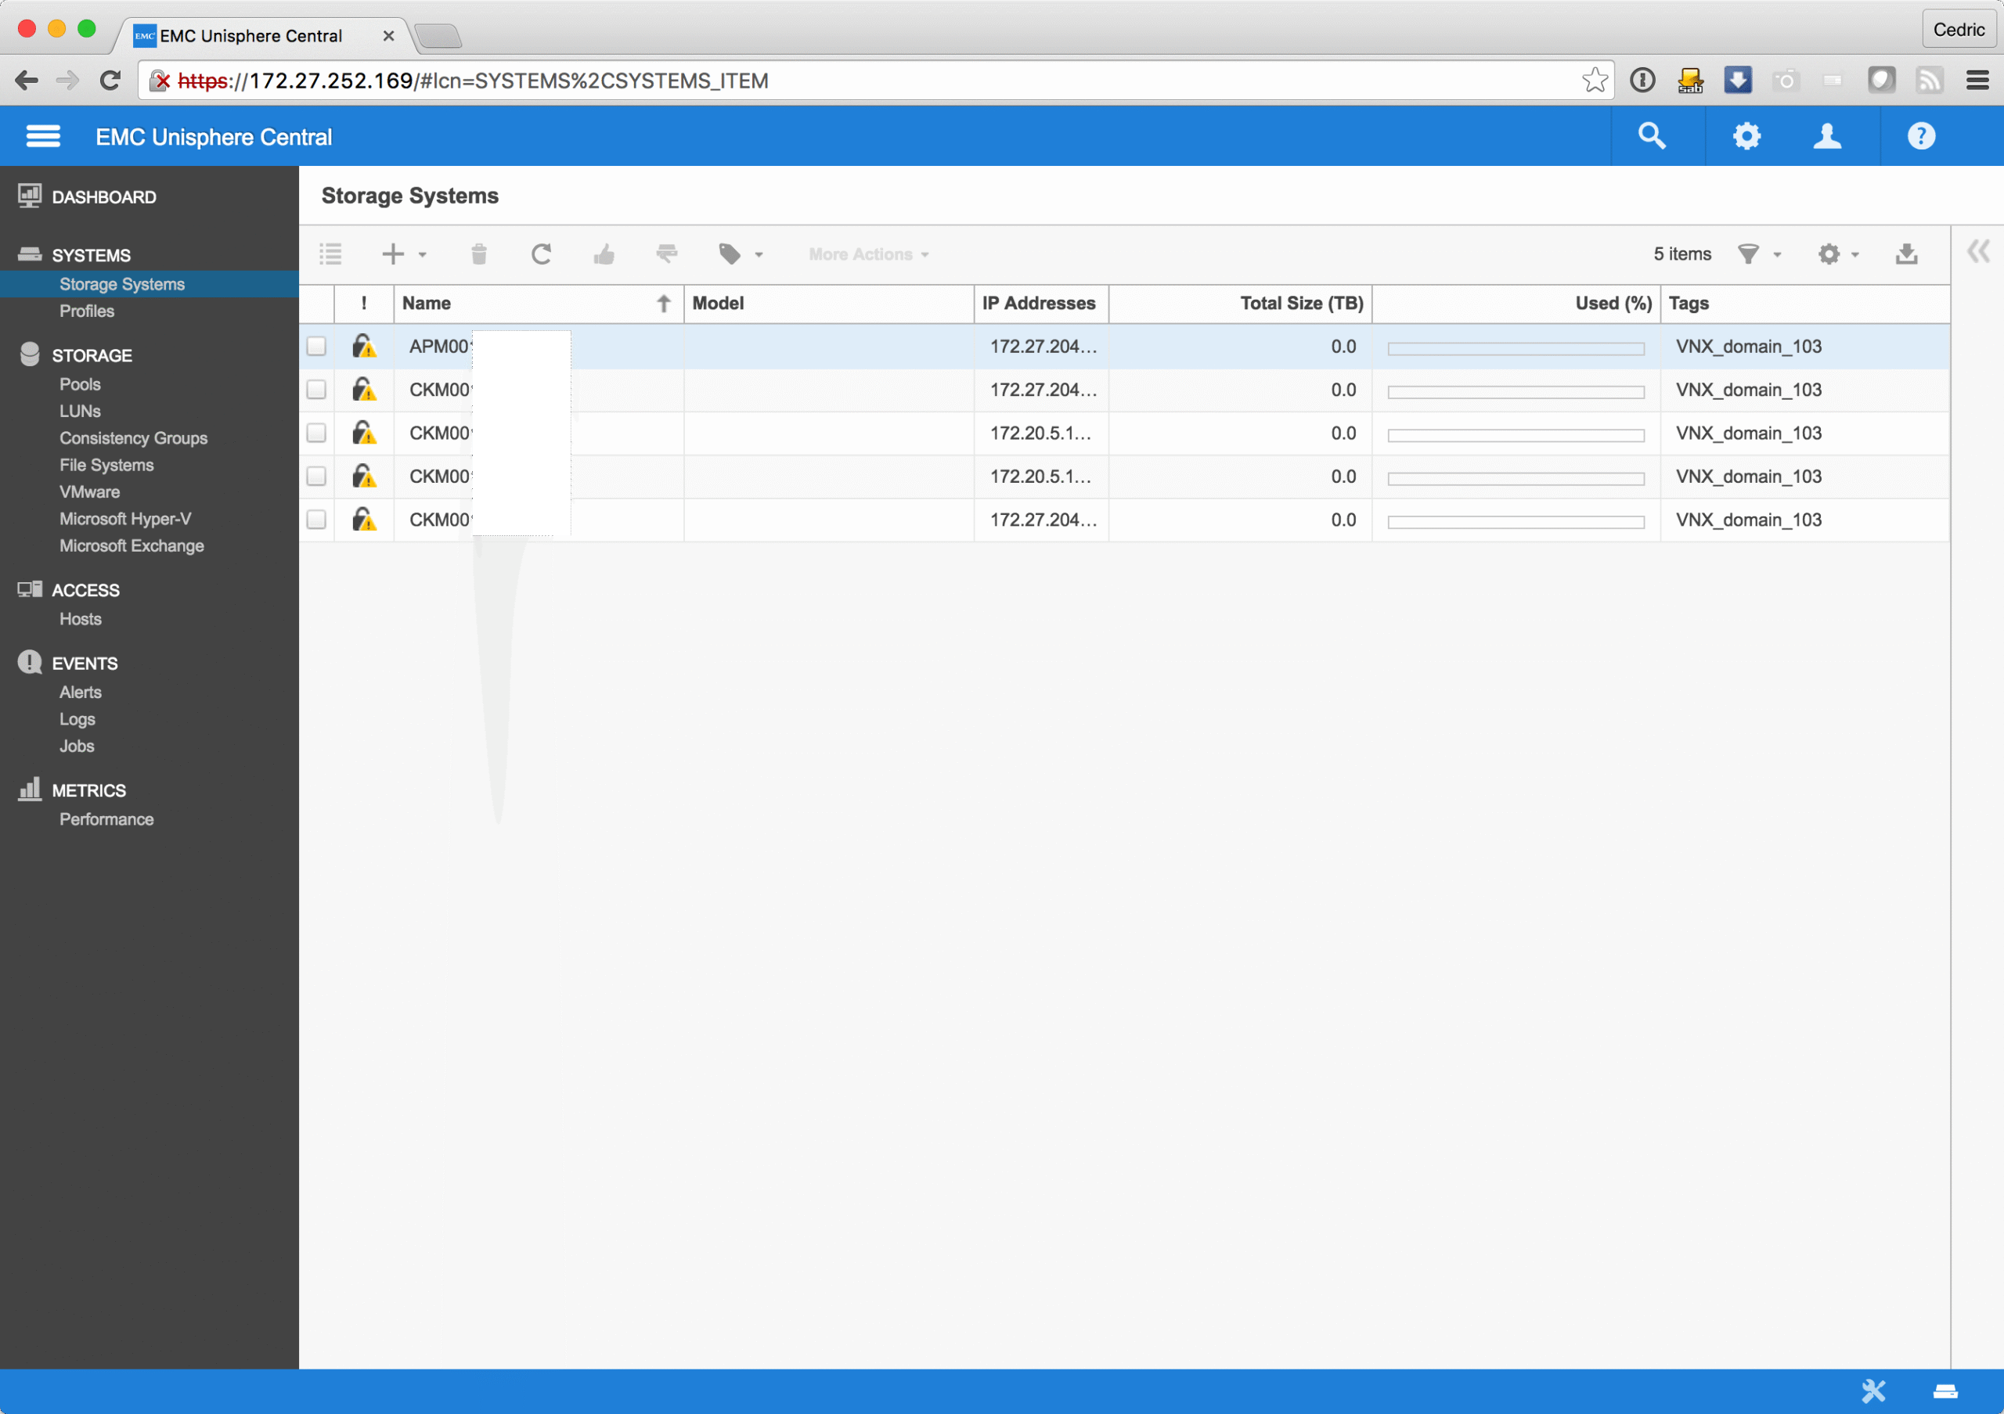Click the Used (%) bar of first row
2004x1414 pixels.
pyautogui.click(x=1516, y=348)
